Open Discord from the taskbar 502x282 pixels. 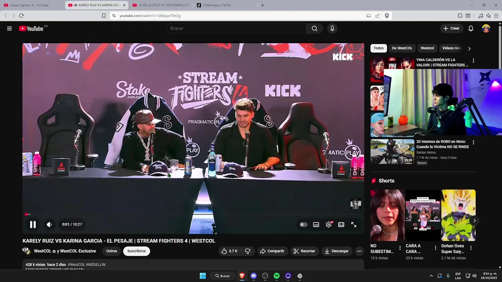pyautogui.click(x=253, y=276)
